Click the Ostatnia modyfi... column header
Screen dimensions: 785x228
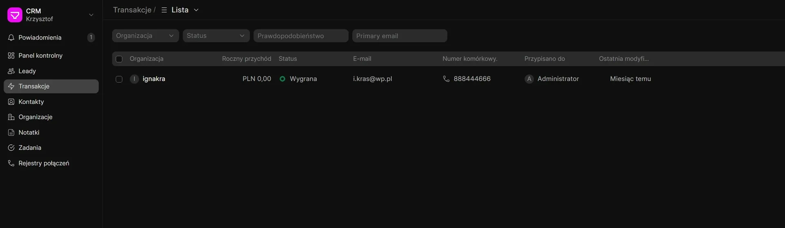click(x=624, y=59)
